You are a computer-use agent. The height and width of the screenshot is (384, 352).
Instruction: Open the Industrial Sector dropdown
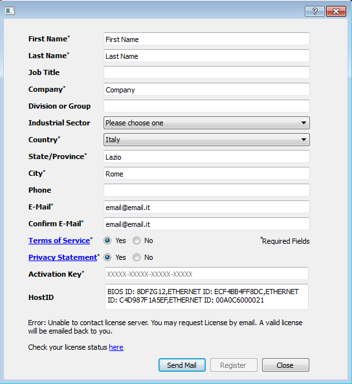(x=206, y=123)
